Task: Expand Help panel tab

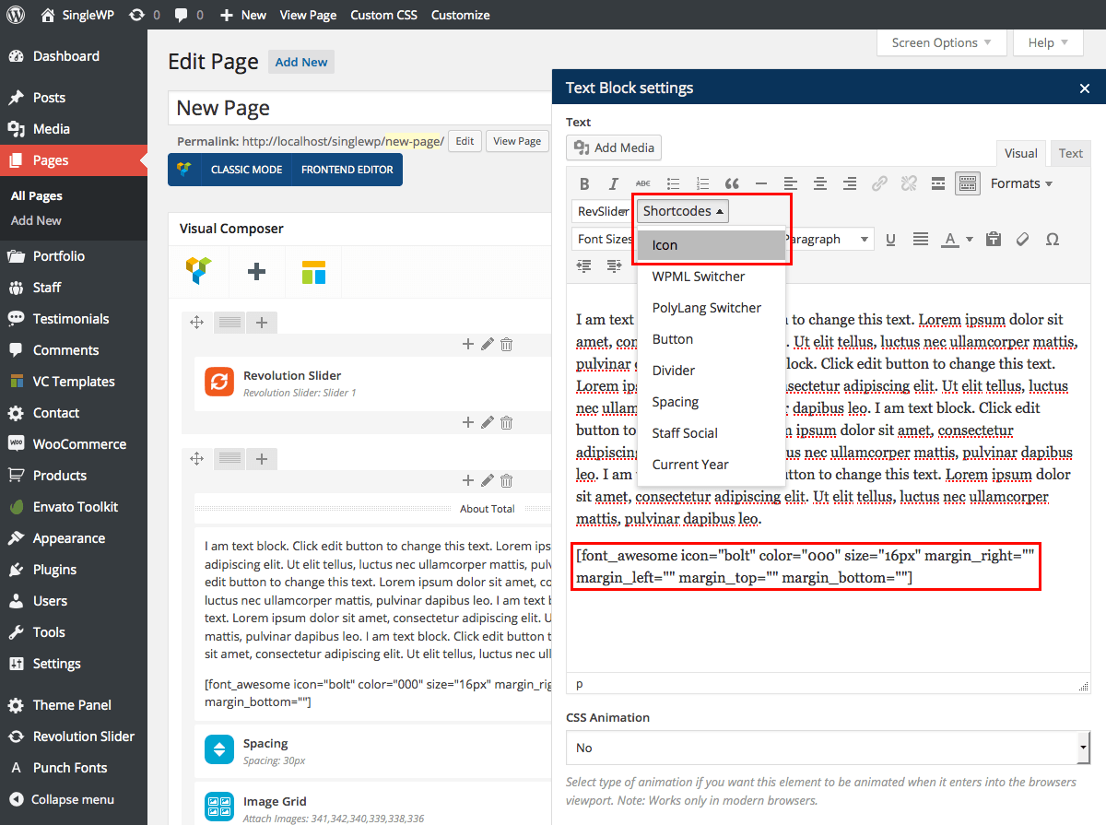Action: coord(1048,42)
